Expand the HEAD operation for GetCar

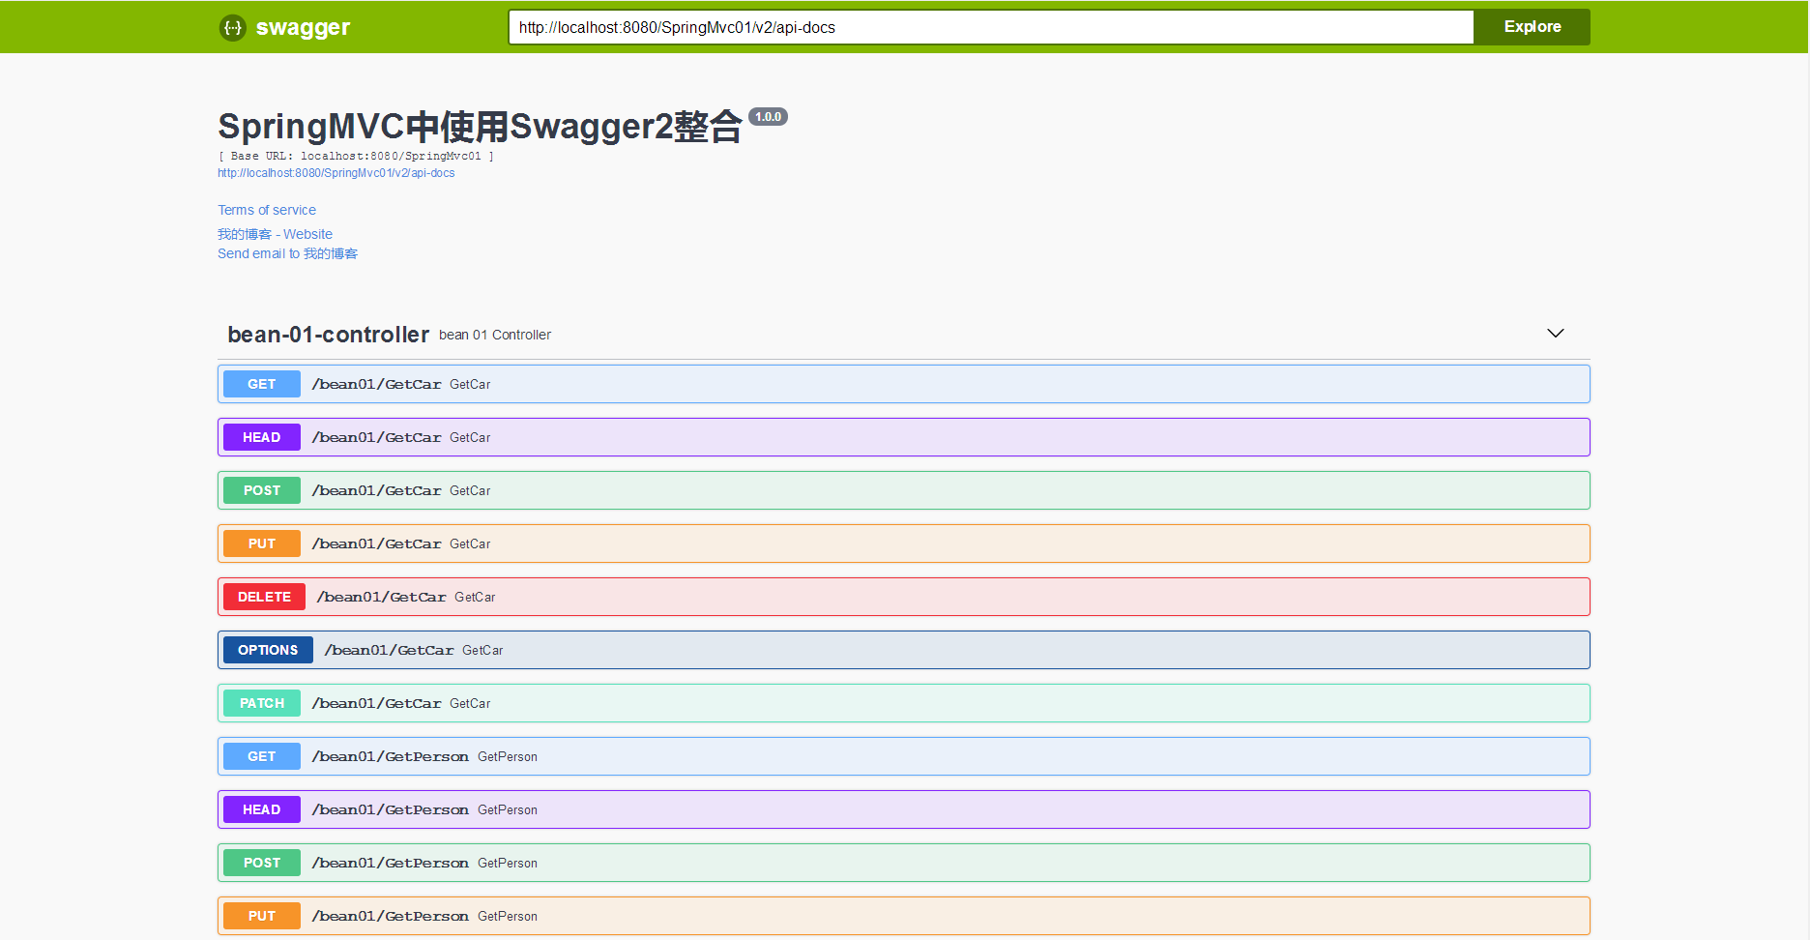(x=904, y=437)
